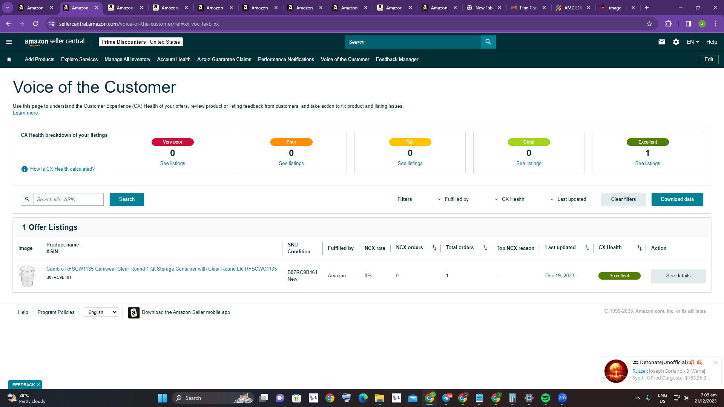Click the Edit favorites button
The width and height of the screenshot is (724, 407).
709,60
